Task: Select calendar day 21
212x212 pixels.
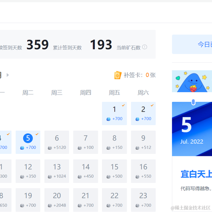Action: pyautogui.click(x=86, y=200)
